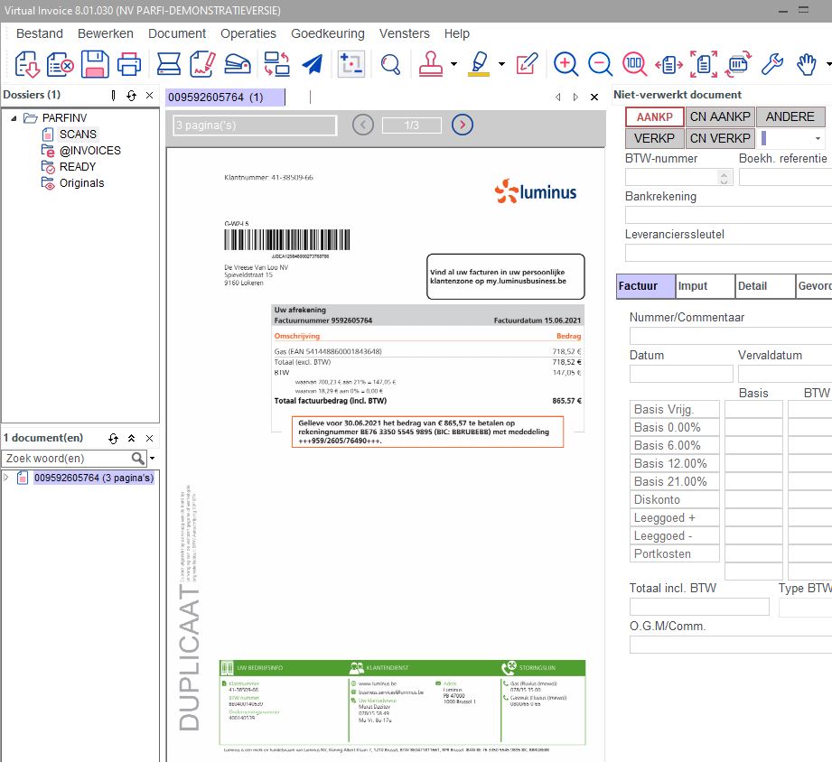The width and height of the screenshot is (832, 762).
Task: Start a scan with the flatbed scanner icon
Action: coord(169,64)
